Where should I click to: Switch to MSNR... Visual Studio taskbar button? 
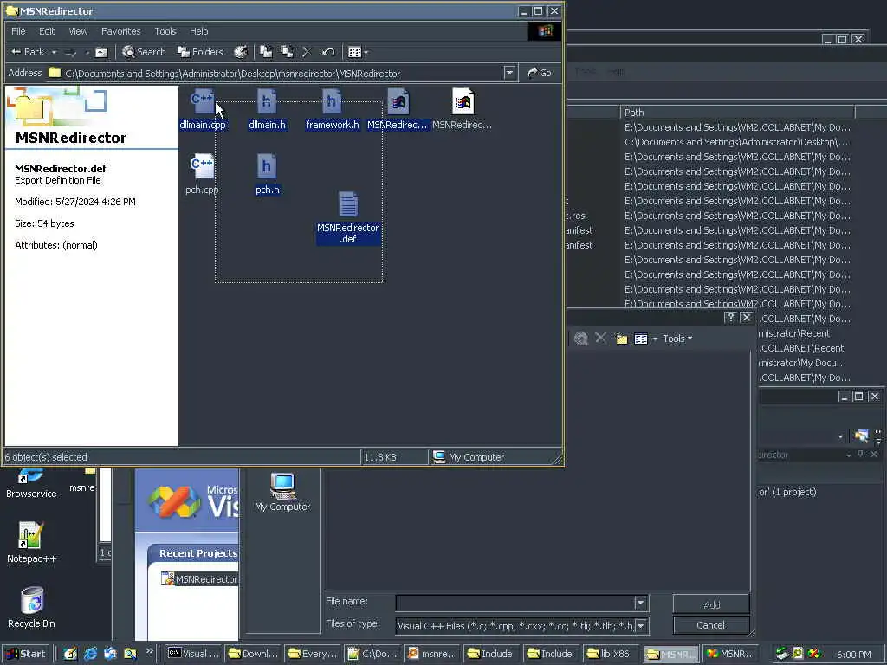click(x=731, y=654)
